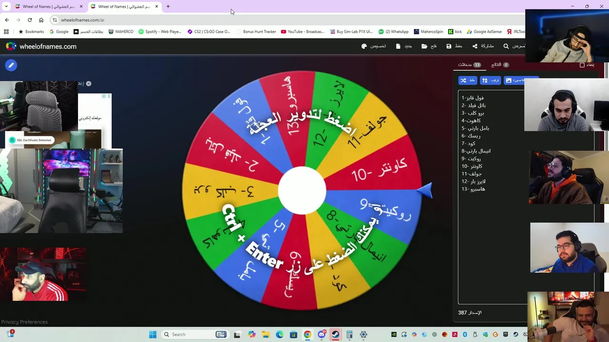This screenshot has height=342, width=609.
Task: Click the address bar showing wheelofnames.com/ar
Action: 285,20
